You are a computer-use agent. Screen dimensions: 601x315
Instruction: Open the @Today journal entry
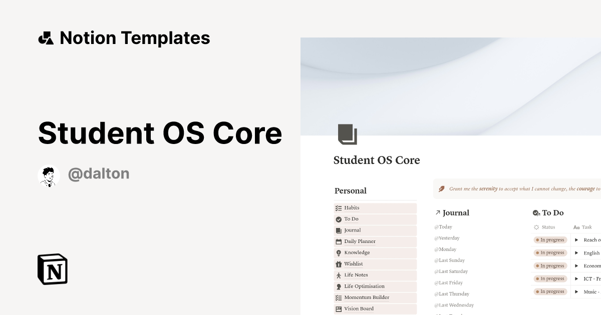[x=443, y=226]
